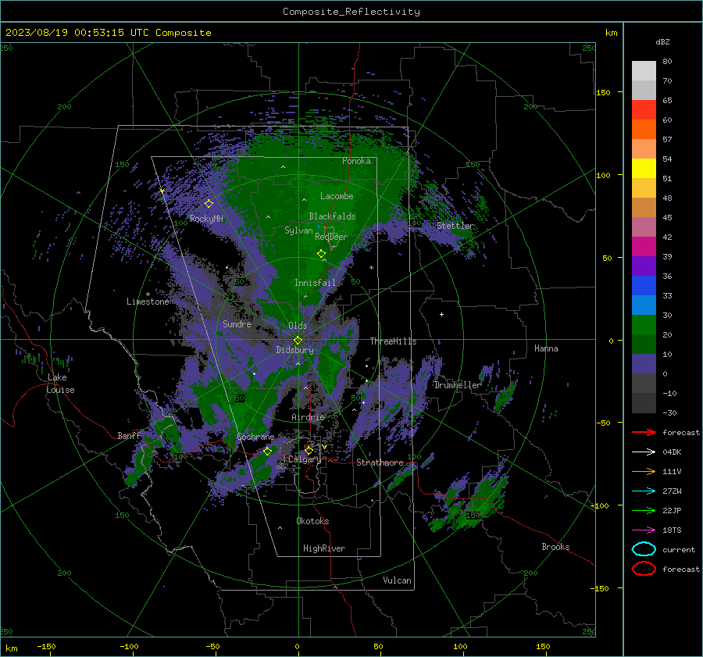703x657 pixels.
Task: Click the Olds city label
Action: 298,326
